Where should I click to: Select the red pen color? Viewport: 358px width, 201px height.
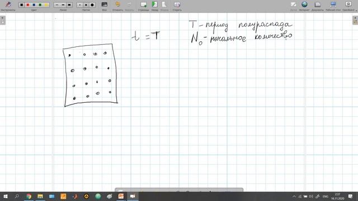pyautogui.click(x=28, y=5)
